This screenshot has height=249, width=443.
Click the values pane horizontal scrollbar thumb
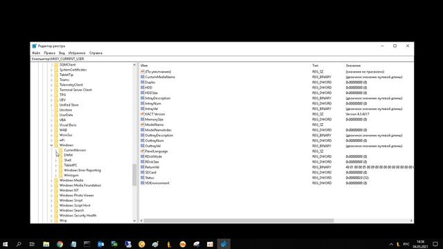(x=239, y=221)
